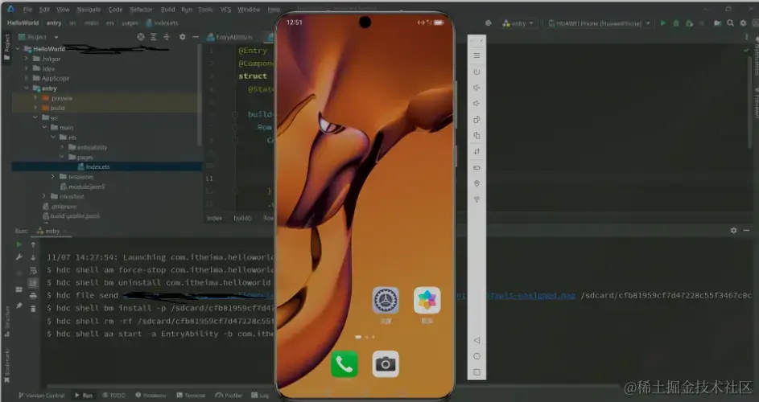Open the File menu
Image resolution: width=759 pixels, height=402 pixels.
27,9
